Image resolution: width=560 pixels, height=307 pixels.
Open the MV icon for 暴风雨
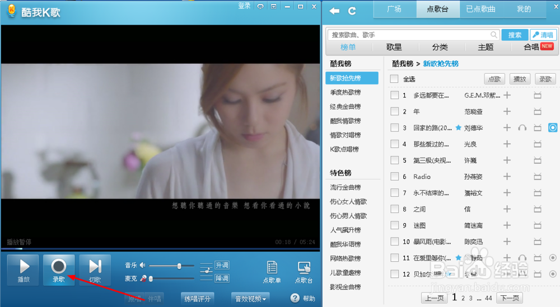[x=538, y=242]
